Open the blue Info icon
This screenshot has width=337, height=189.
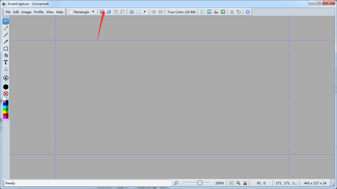pyautogui.click(x=247, y=12)
